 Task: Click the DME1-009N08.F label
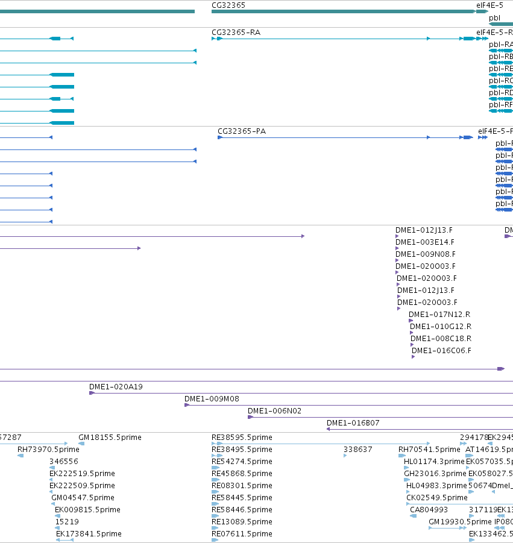426,254
